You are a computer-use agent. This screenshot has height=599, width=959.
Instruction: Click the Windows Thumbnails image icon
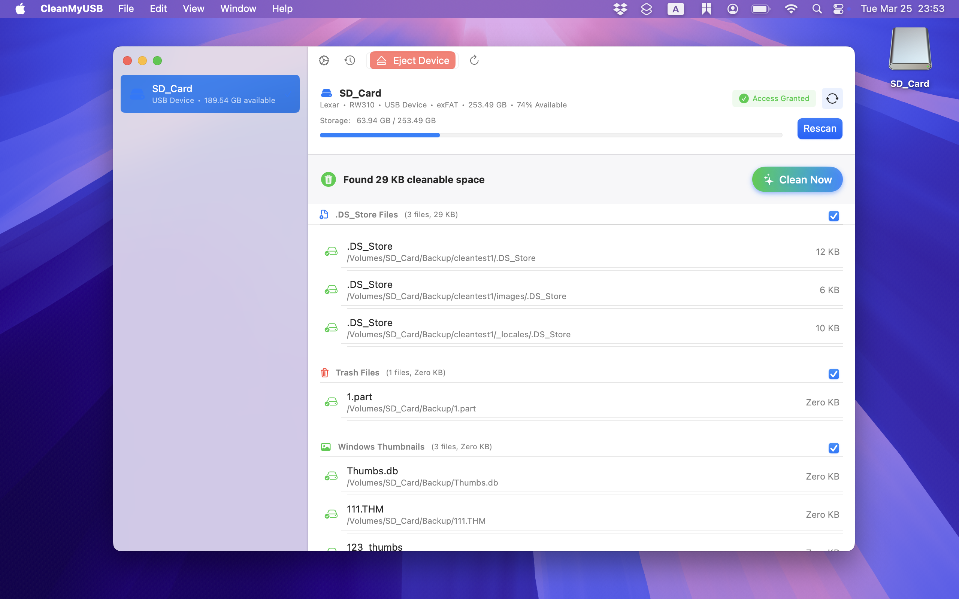pos(326,447)
